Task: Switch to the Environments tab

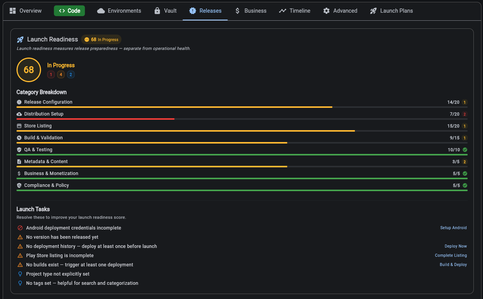Action: (119, 11)
